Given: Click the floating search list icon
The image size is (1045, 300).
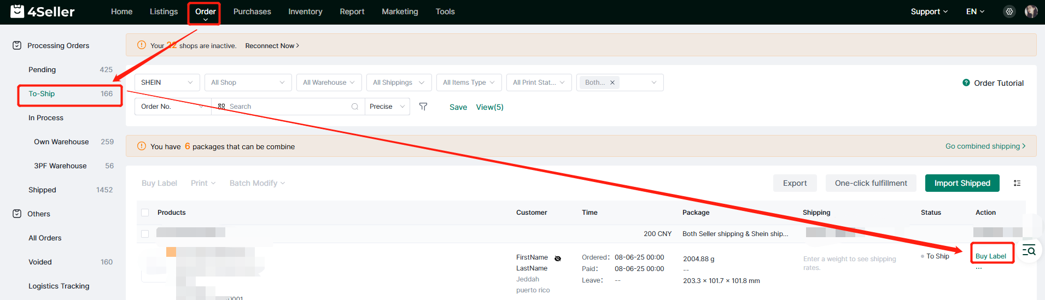Looking at the screenshot, I should [1029, 251].
